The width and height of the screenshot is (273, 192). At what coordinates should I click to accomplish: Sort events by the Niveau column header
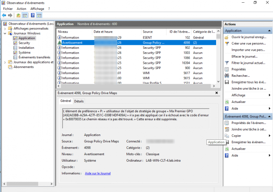point(63,31)
